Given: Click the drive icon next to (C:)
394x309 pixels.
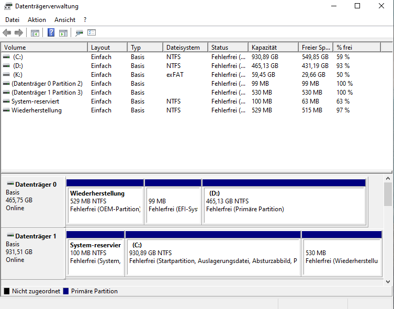Looking at the screenshot, I should 6,57.
